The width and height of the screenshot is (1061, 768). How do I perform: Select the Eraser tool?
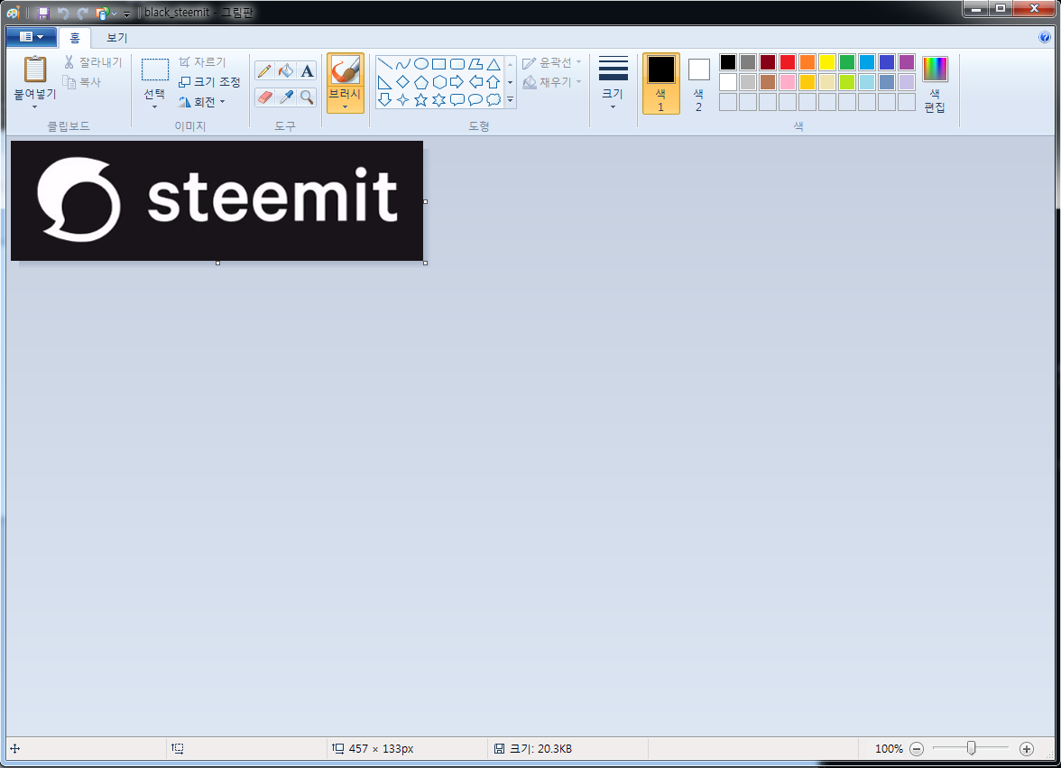point(264,97)
